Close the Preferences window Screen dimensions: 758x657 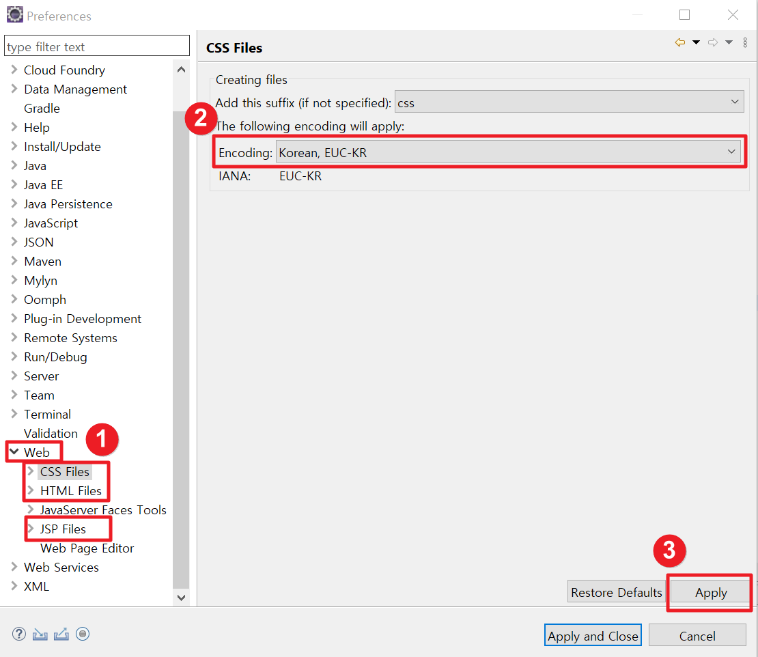[x=733, y=15]
